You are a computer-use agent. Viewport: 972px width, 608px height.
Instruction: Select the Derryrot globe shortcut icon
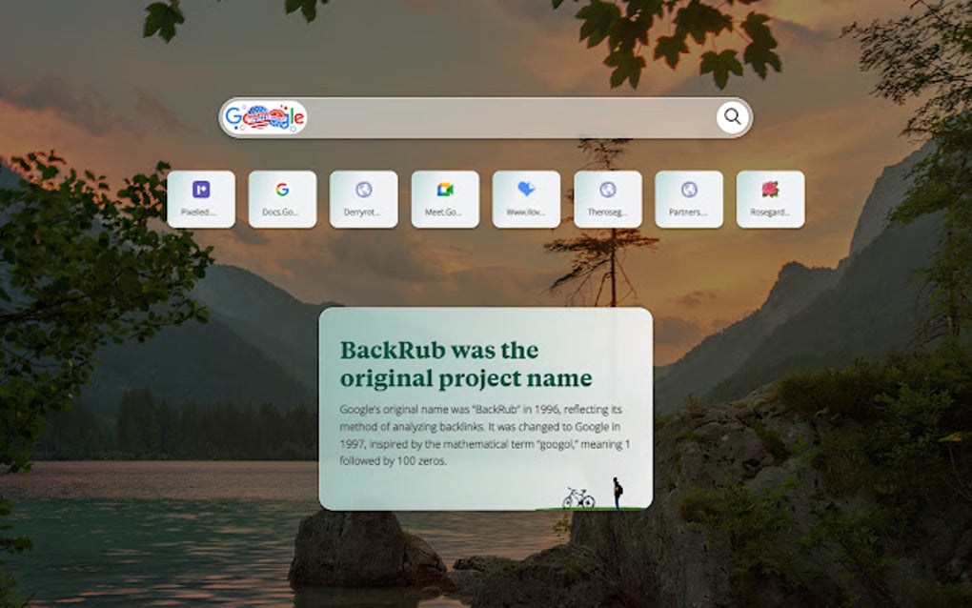(363, 189)
